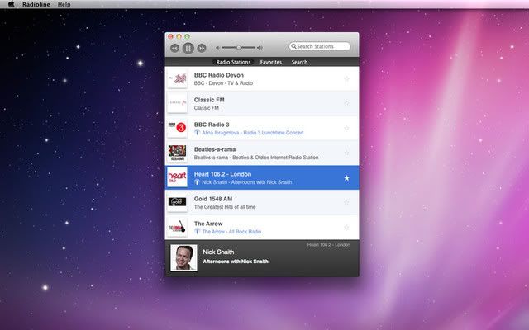Click the broadcast icon under BBC Radio 3

pyautogui.click(x=197, y=132)
